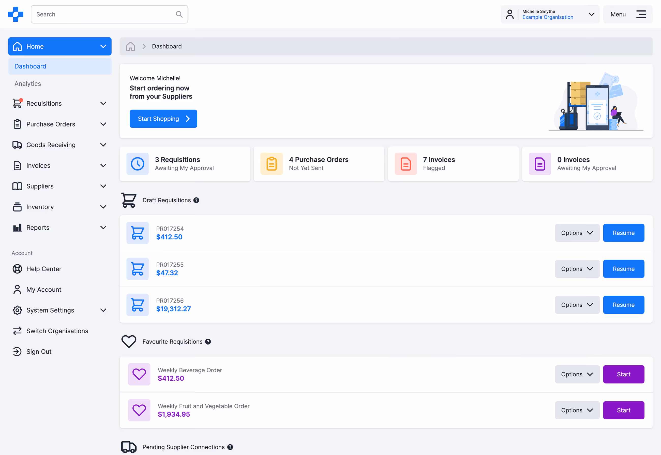Open the Michelle Smythe account dropdown
Viewport: 661px width, 455px height.
click(x=550, y=14)
